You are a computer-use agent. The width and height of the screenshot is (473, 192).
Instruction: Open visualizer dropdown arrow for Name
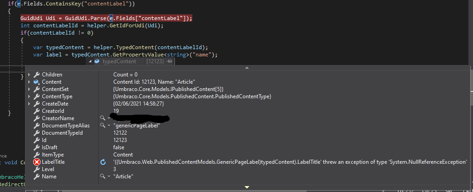109,176
